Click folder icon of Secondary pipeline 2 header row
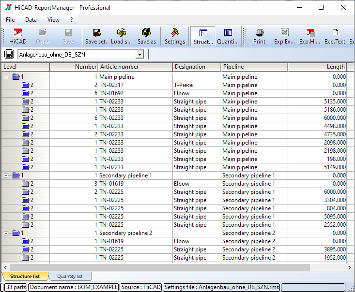This screenshot has width=355, height=292. pos(16,233)
